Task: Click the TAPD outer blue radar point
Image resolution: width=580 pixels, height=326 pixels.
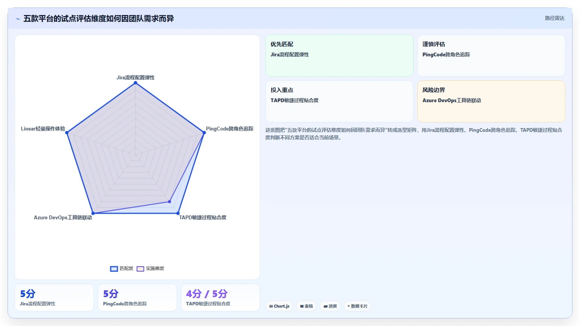Action: click(178, 213)
